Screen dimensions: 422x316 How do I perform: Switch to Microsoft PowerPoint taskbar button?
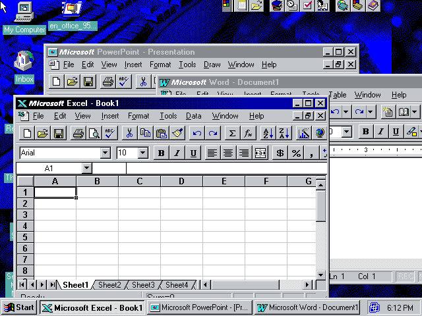(x=200, y=307)
